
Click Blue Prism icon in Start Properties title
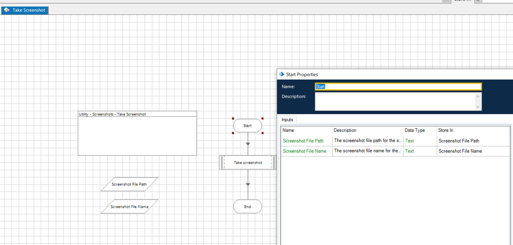(281, 74)
